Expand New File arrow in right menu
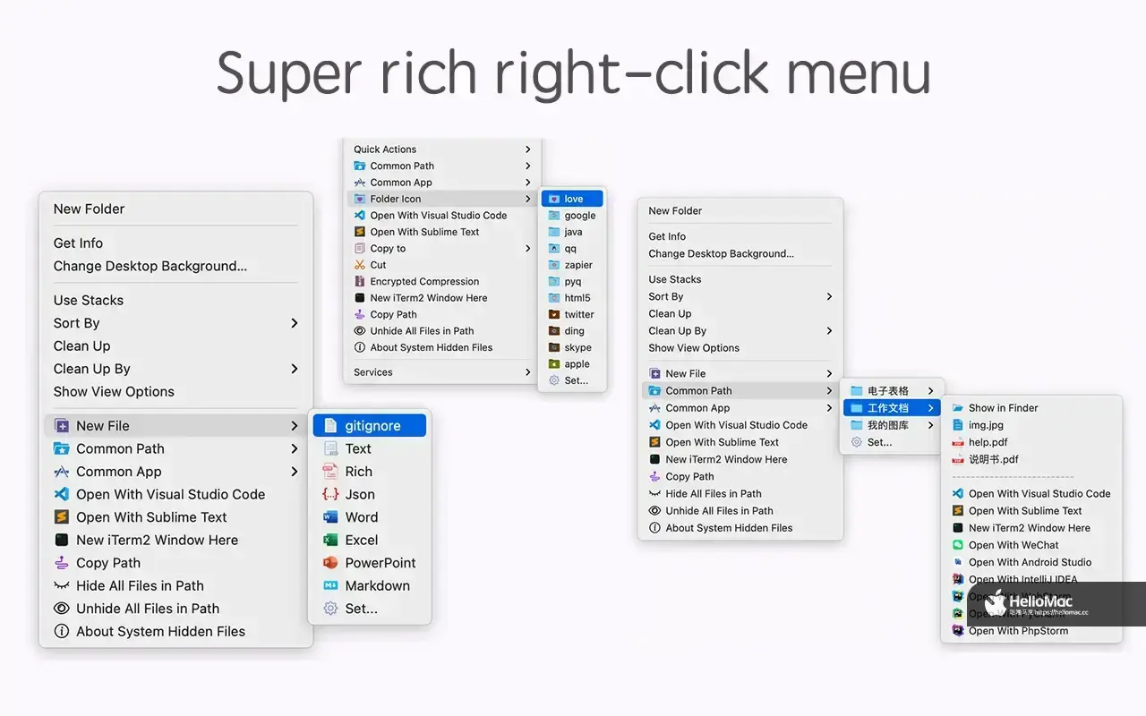1146x716 pixels. [829, 374]
